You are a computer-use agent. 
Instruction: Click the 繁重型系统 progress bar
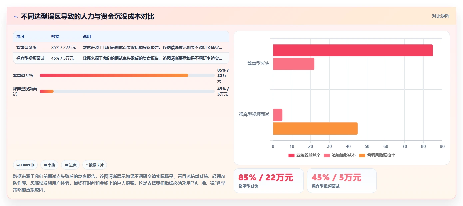coord(127,75)
